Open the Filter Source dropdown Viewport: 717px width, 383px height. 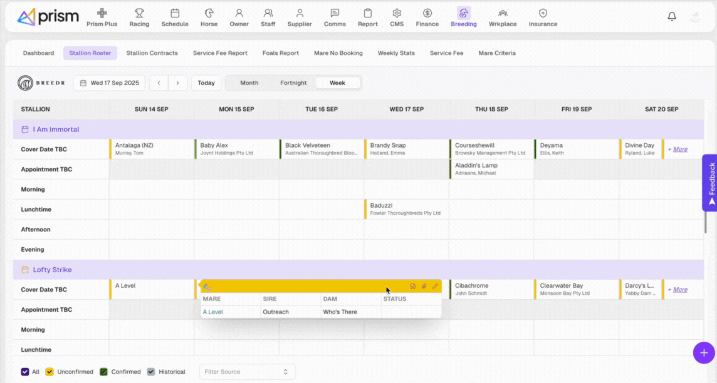tap(247, 372)
